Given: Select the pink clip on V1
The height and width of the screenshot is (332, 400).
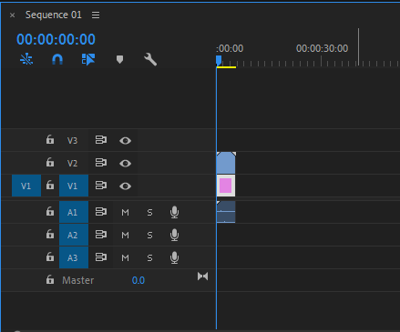Looking at the screenshot, I should coord(226,186).
